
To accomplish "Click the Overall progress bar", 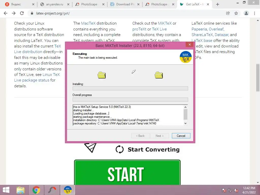I will (130, 100).
